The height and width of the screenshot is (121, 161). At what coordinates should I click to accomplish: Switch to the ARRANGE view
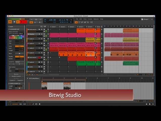[x=15, y=104]
